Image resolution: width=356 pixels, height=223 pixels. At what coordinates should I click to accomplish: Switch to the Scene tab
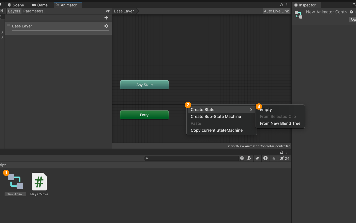point(16,5)
